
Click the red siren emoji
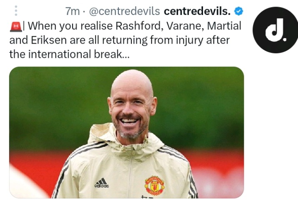point(16,27)
